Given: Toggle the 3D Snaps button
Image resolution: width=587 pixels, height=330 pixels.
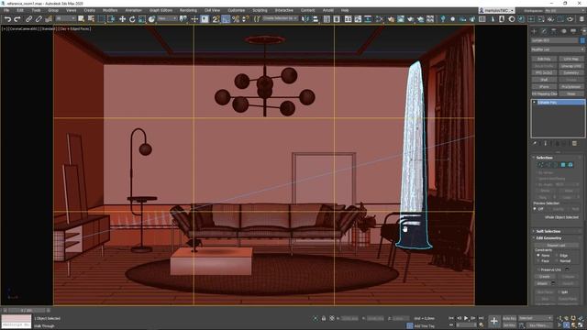Looking at the screenshot, I should (216, 18).
